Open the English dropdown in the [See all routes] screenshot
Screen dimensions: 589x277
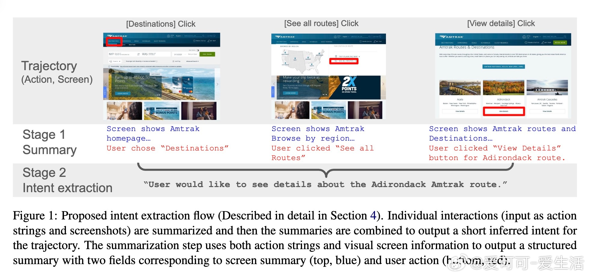[x=346, y=37]
